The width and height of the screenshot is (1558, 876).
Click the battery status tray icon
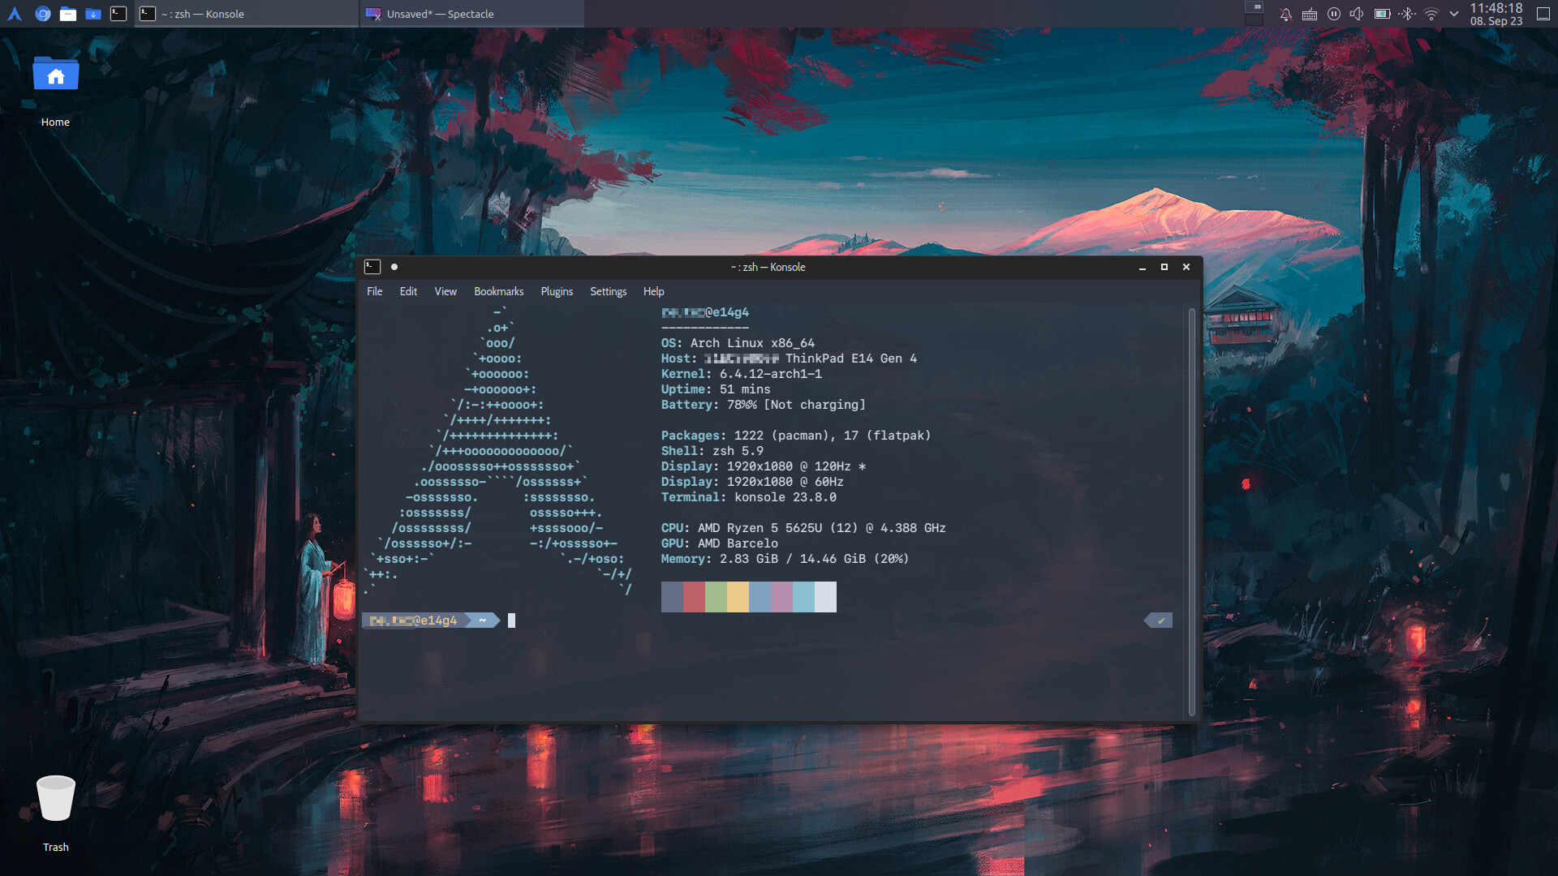click(x=1382, y=14)
